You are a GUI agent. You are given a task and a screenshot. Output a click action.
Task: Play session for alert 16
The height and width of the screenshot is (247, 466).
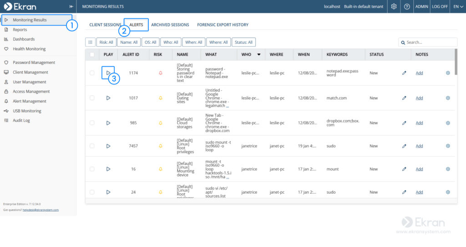[108, 169]
